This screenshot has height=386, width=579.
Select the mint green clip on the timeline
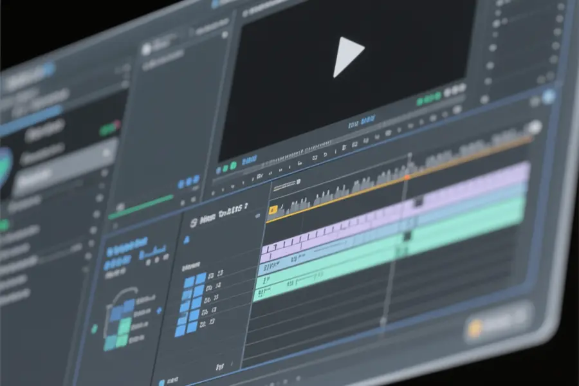[x=388, y=250]
